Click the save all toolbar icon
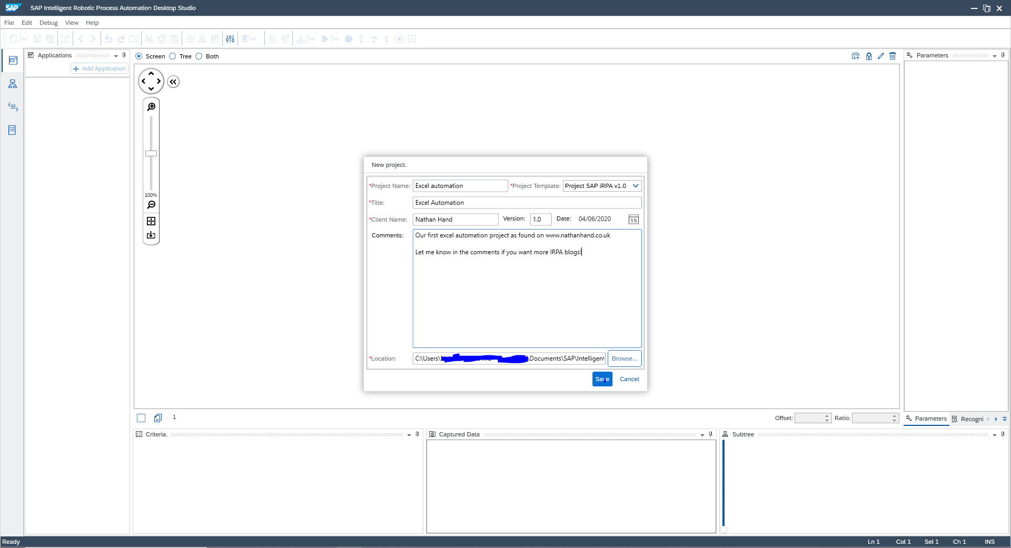1011x548 pixels. coord(50,39)
